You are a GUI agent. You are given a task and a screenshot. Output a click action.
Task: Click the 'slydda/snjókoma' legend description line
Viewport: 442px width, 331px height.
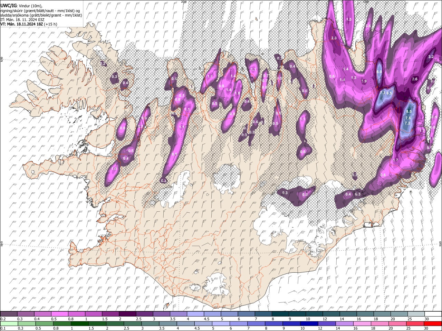click(x=41, y=15)
